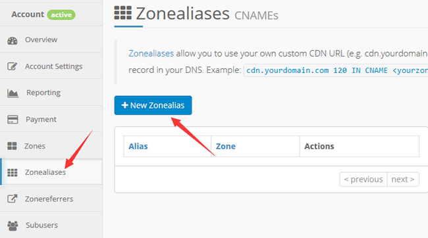The width and height of the screenshot is (428, 238).
Task: Click the grid icon beside the Zonealiases heading
Action: [123, 12]
